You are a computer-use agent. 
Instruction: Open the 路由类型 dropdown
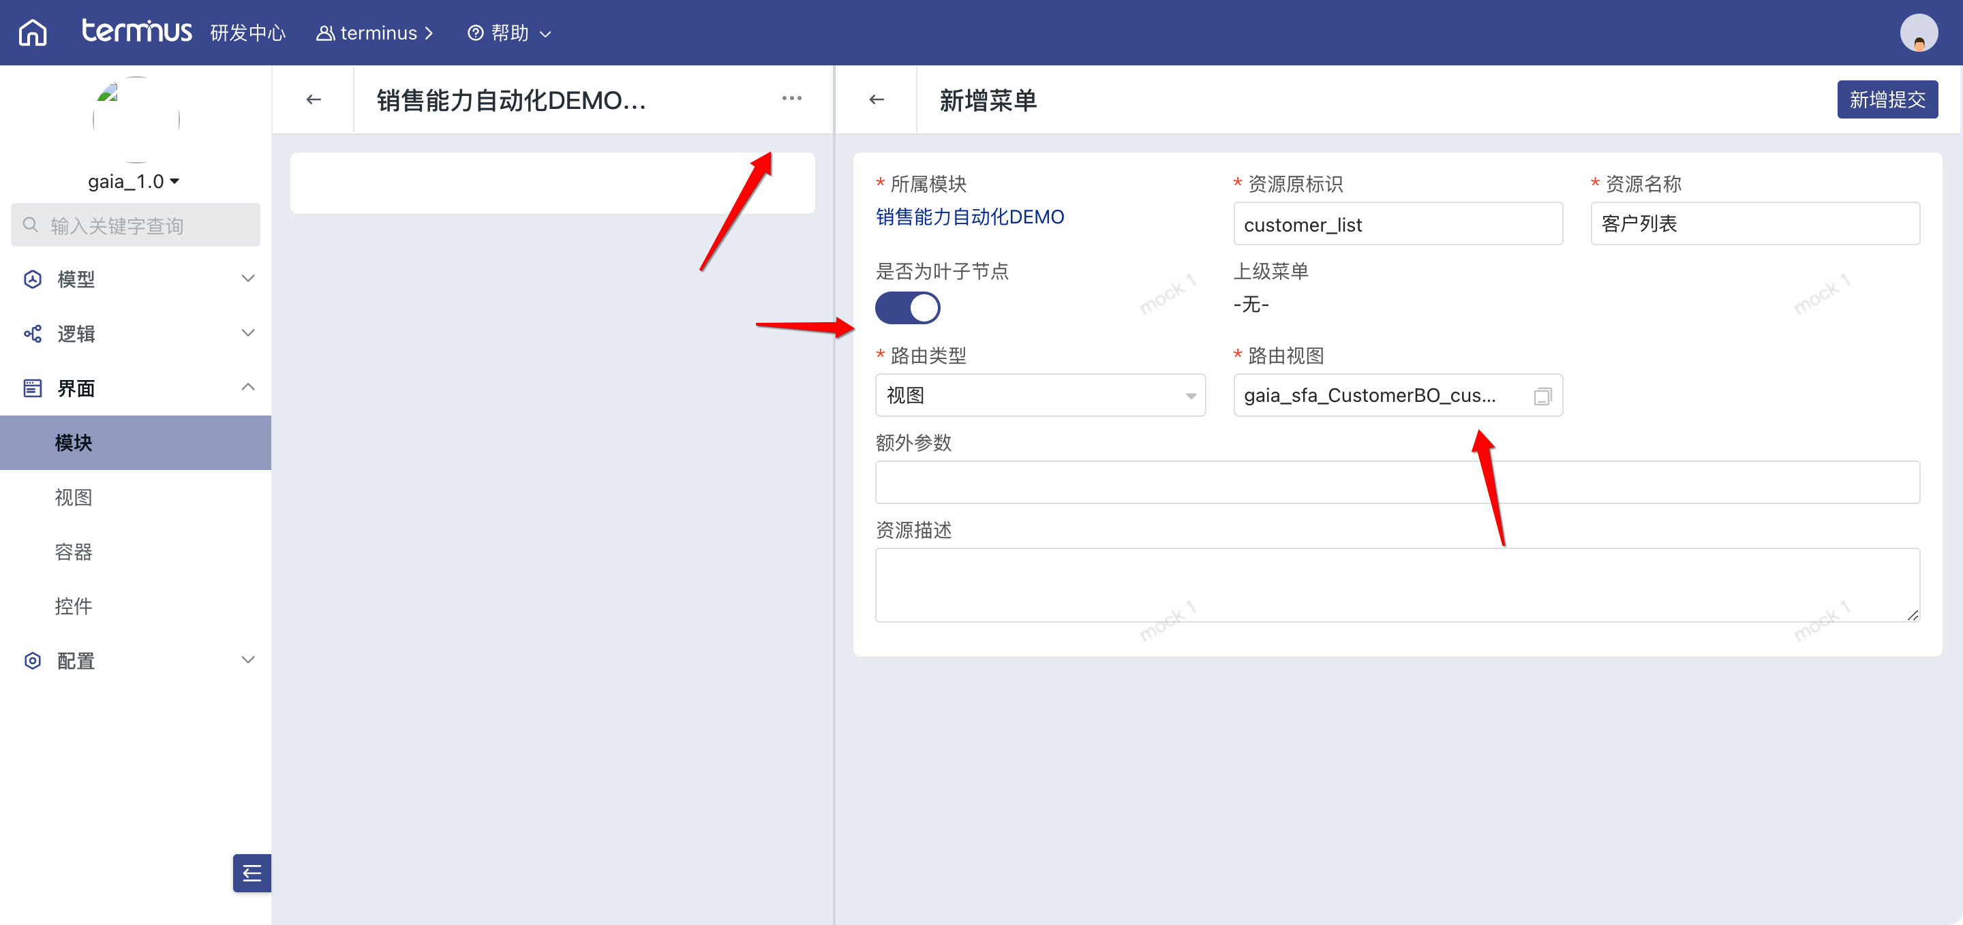1039,395
